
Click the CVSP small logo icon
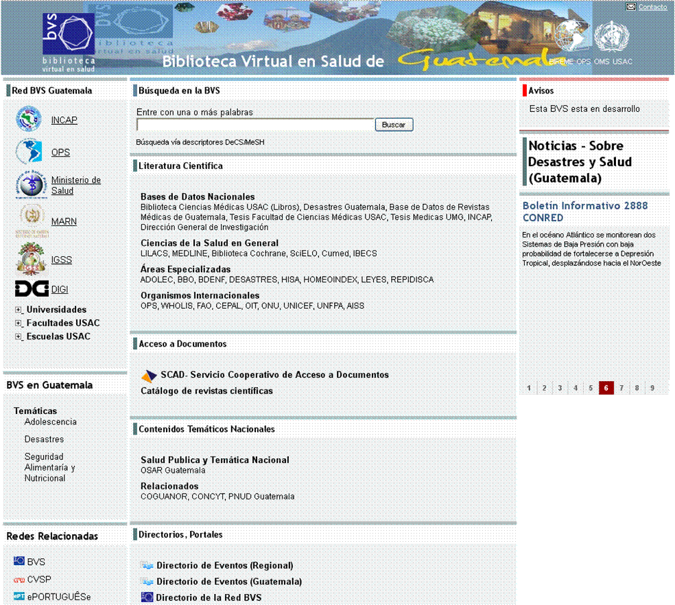tap(19, 580)
